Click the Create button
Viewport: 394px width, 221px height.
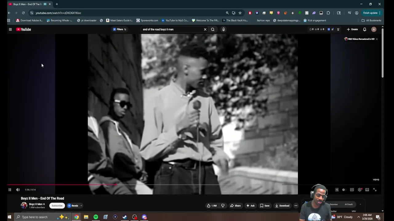pyautogui.click(x=352, y=29)
